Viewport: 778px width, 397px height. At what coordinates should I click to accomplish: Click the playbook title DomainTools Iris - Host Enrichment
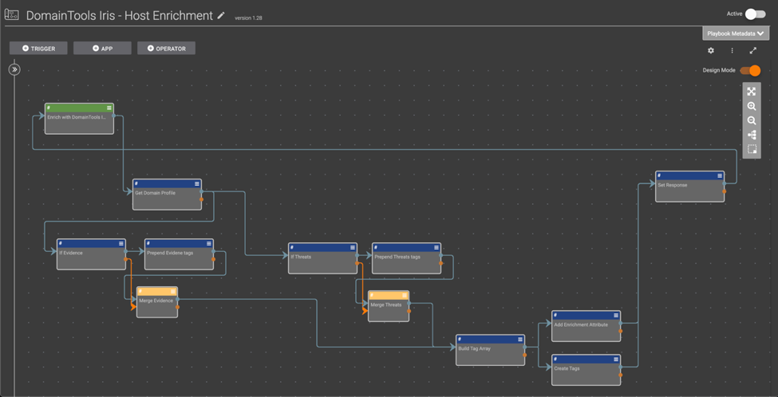(119, 15)
